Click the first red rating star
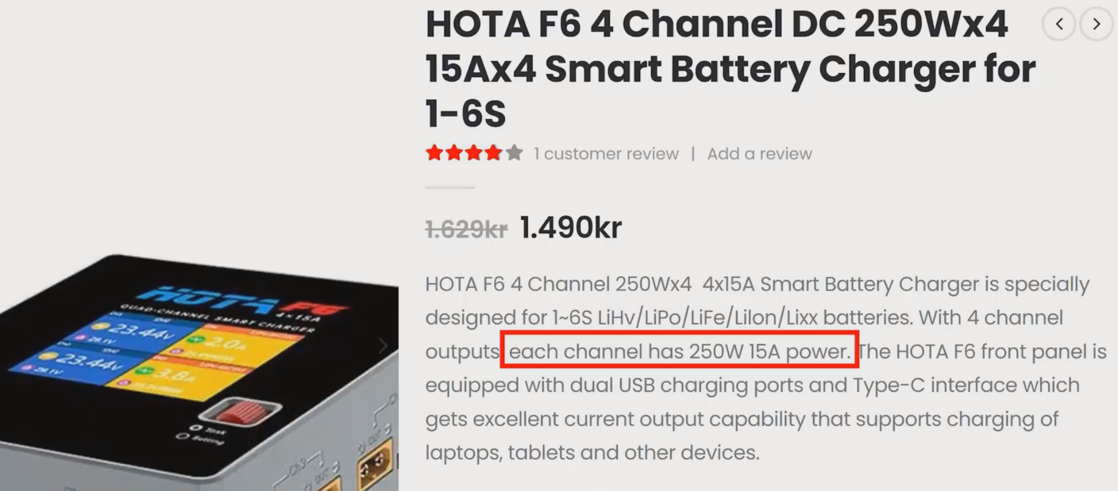This screenshot has width=1118, height=491. [434, 153]
